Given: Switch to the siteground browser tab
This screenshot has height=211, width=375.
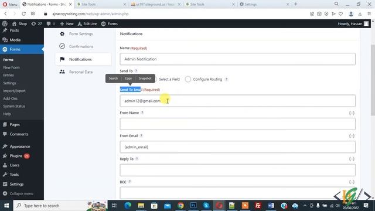Looking at the screenshot, I should tap(156, 4).
